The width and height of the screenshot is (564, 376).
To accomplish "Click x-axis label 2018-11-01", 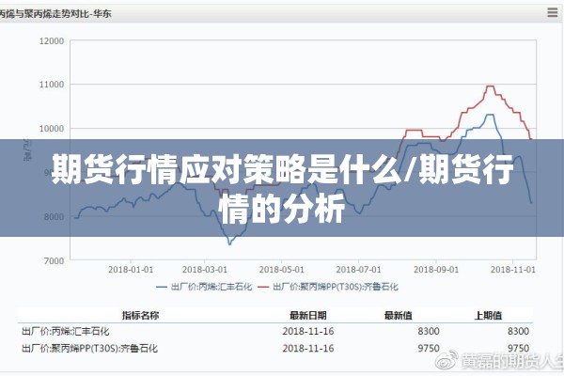I will tap(513, 270).
